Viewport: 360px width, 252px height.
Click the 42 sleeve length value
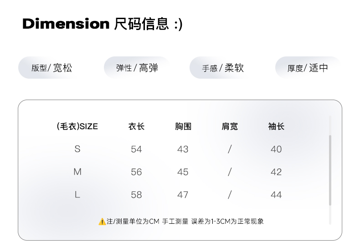click(276, 172)
